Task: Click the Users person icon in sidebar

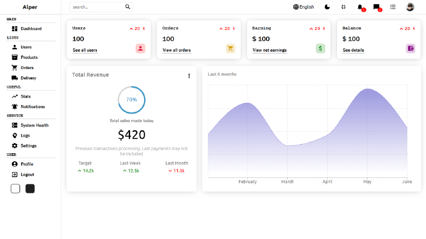Action: click(x=15, y=47)
